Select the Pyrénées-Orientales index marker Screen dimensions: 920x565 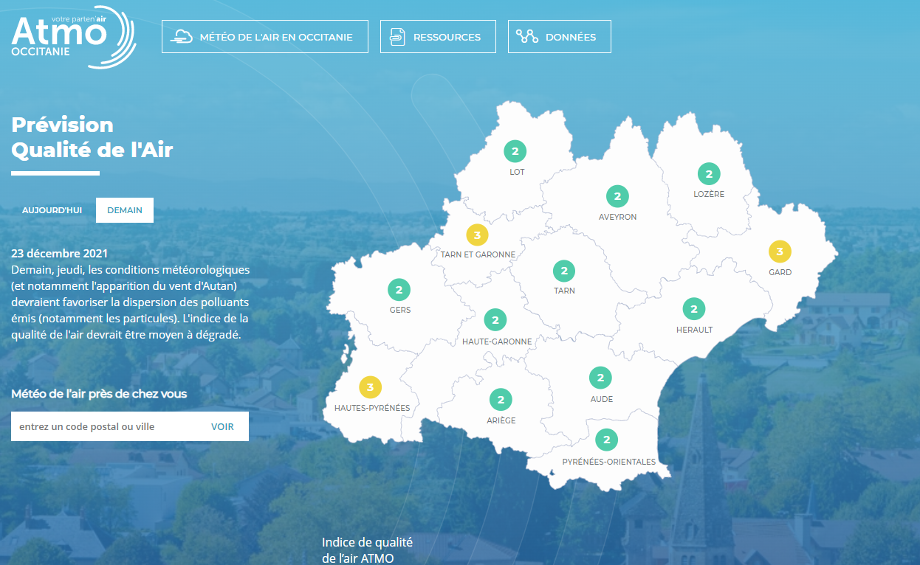pyautogui.click(x=606, y=440)
